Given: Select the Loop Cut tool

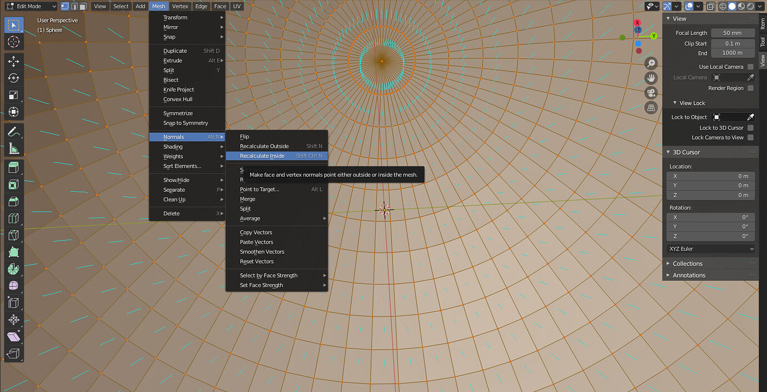Looking at the screenshot, I should 13,218.
